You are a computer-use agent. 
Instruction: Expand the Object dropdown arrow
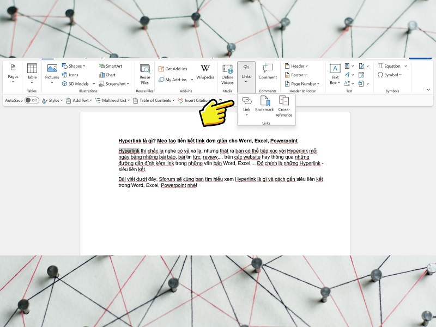pyautogui.click(x=367, y=83)
